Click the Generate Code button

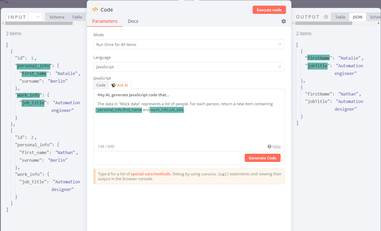(262, 158)
